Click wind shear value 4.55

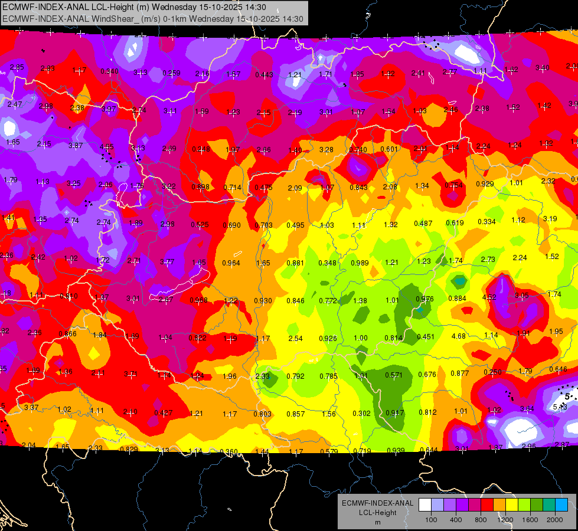107,147
